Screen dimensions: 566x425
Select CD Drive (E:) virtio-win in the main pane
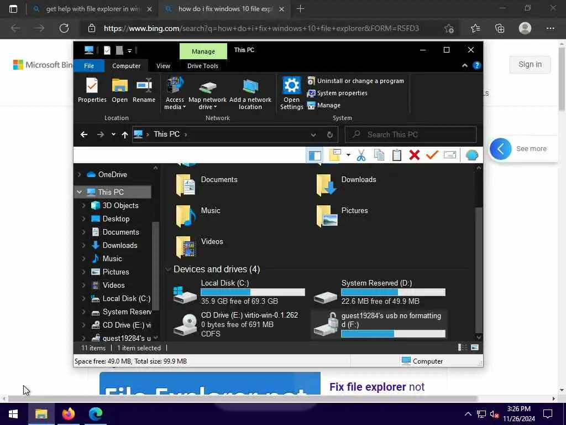coord(235,324)
